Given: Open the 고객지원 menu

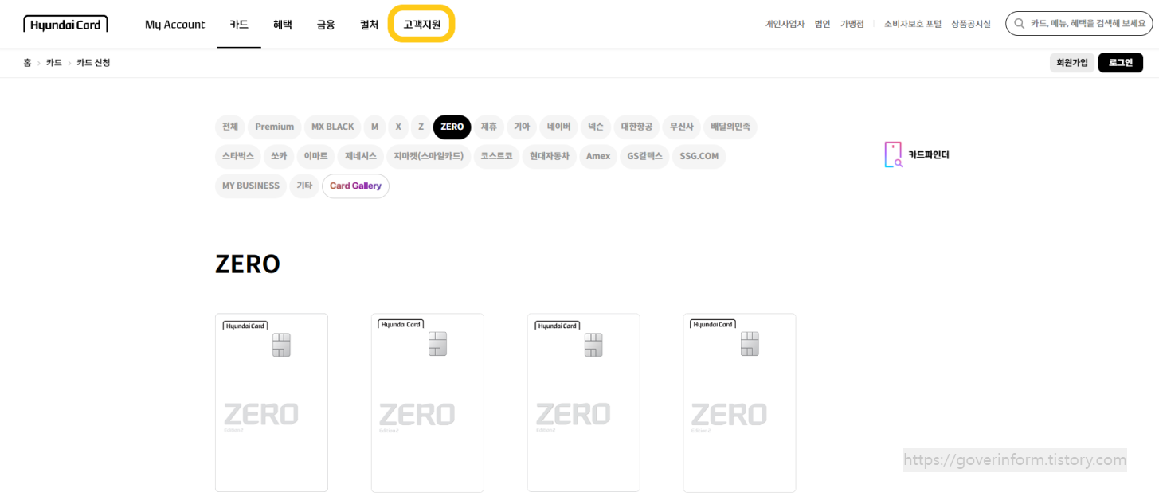Looking at the screenshot, I should [421, 25].
